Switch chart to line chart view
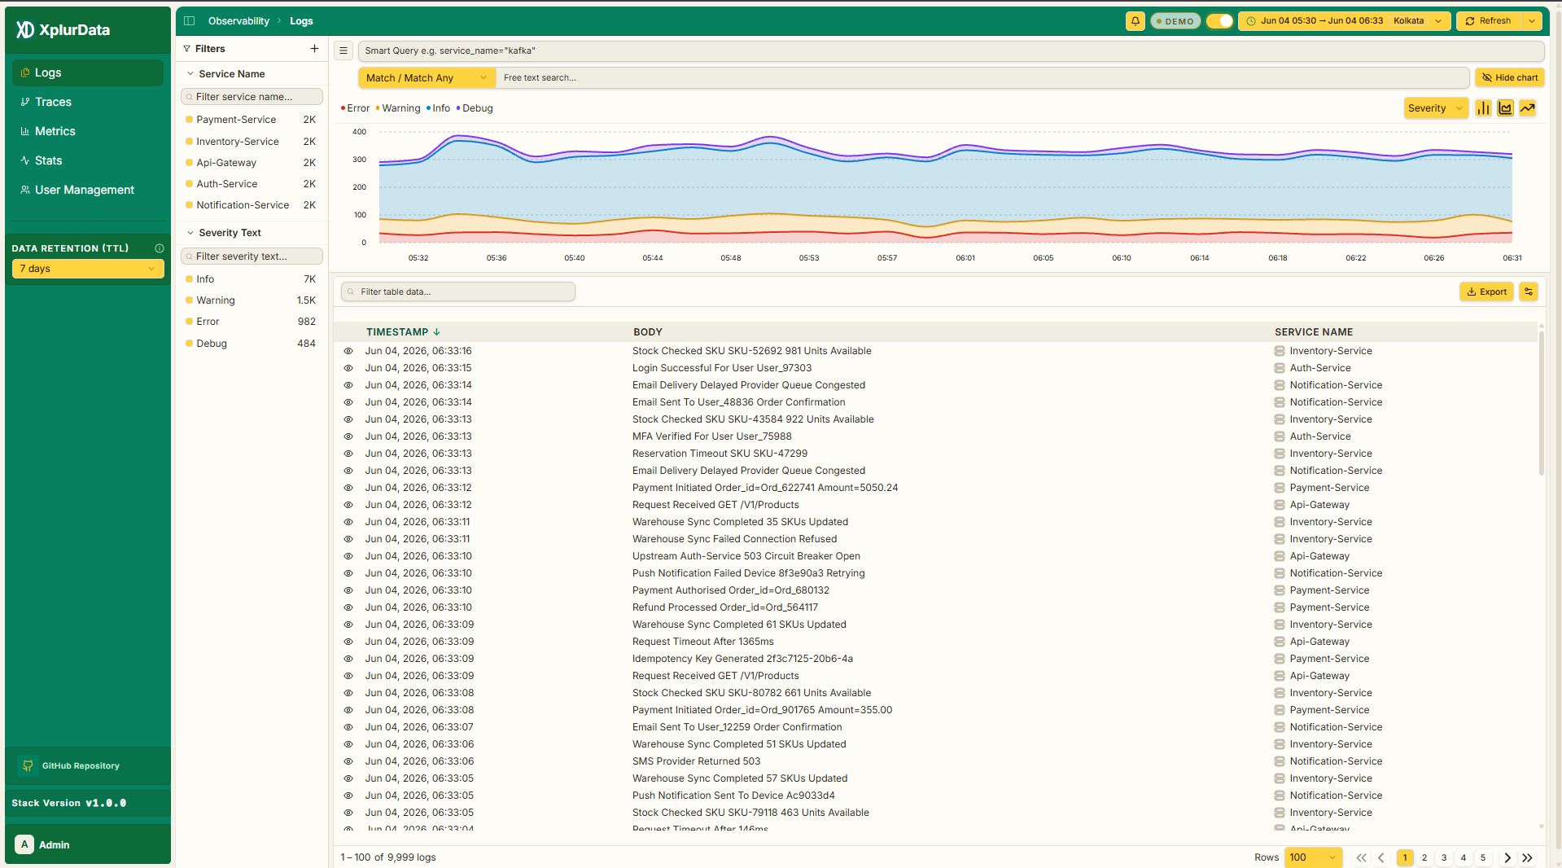This screenshot has height=868, width=1562. pos(1527,108)
